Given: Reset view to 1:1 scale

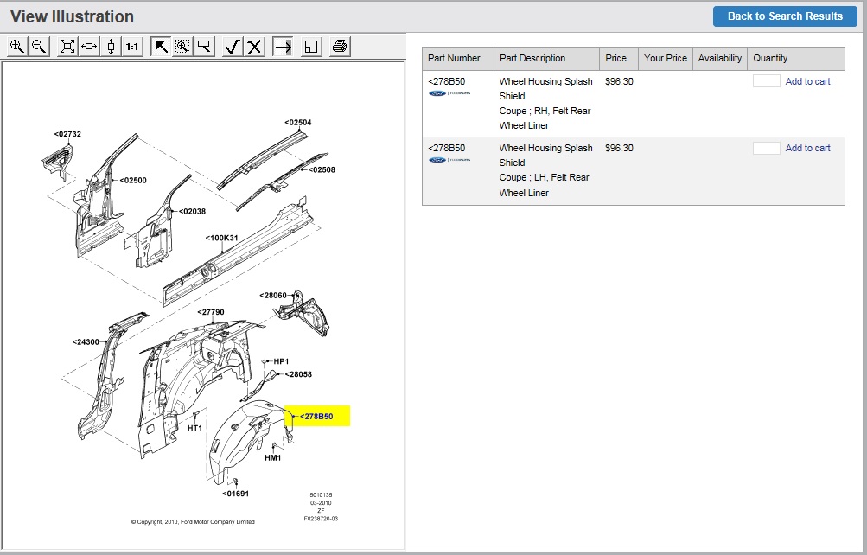Looking at the screenshot, I should (132, 47).
